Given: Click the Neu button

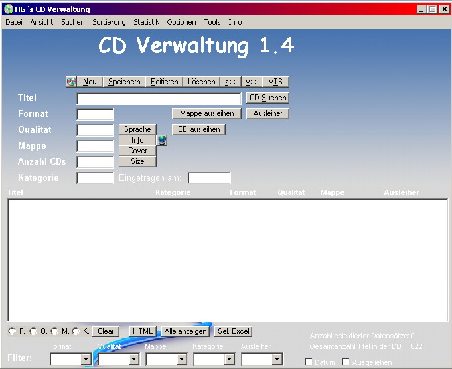Looking at the screenshot, I should coord(90,82).
